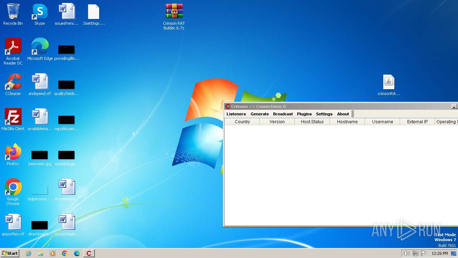Viewport: 458px width, 258px height.
Task: Select the bidpersons... desktop file
Action: point(40,193)
